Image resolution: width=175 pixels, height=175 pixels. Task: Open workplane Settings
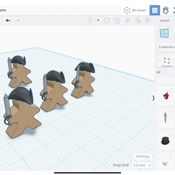(x=143, y=156)
